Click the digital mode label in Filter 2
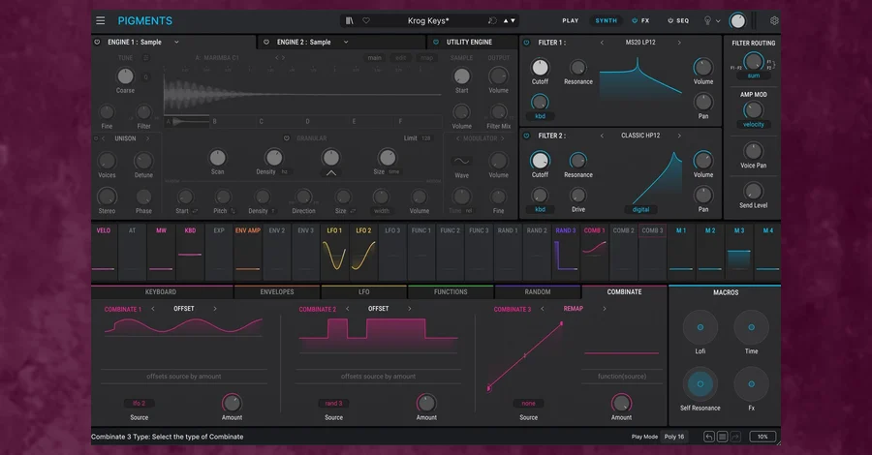Image resolution: width=872 pixels, height=455 pixels. pyautogui.click(x=640, y=209)
